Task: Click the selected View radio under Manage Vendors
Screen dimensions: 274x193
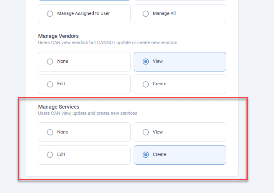Action: point(146,62)
